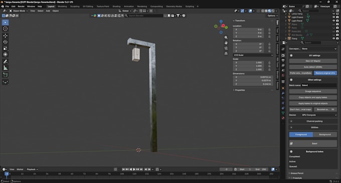The image size is (341, 183).
Task: Select the Annotate tool
Action: (6, 62)
